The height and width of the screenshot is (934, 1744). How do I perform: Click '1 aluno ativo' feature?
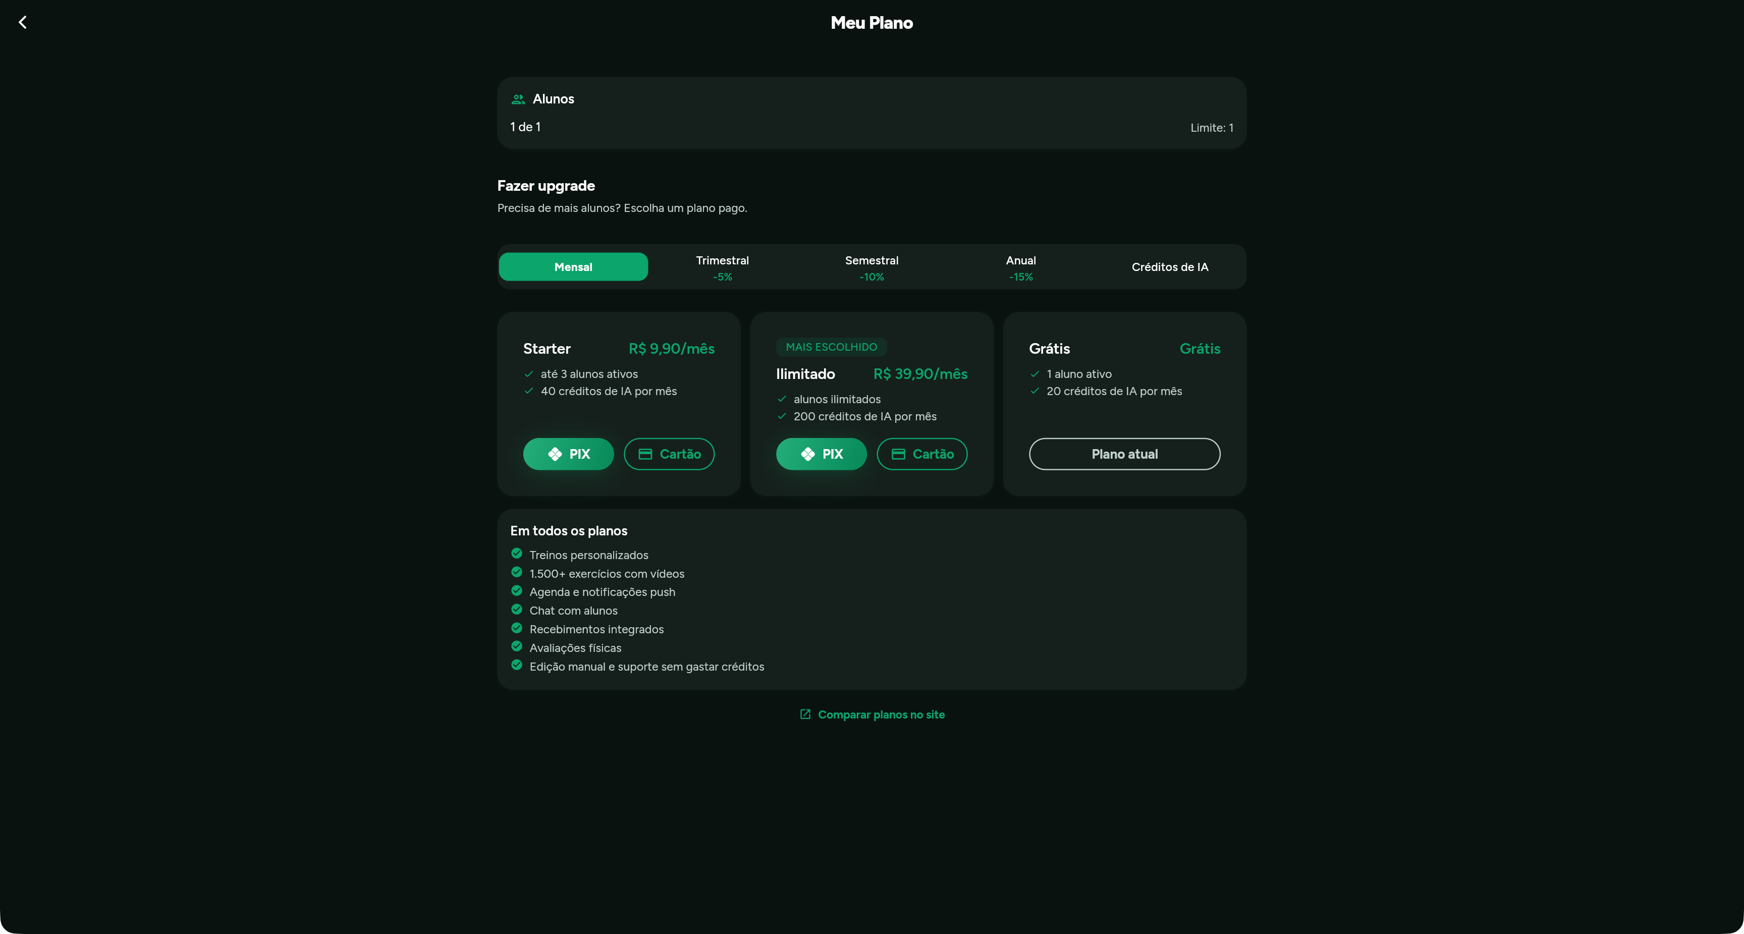[1078, 373]
